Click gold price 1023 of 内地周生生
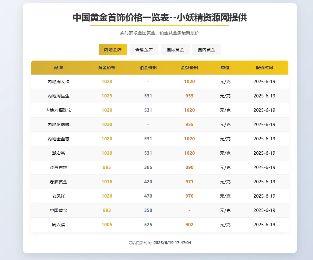313x260 pixels. click(x=107, y=96)
